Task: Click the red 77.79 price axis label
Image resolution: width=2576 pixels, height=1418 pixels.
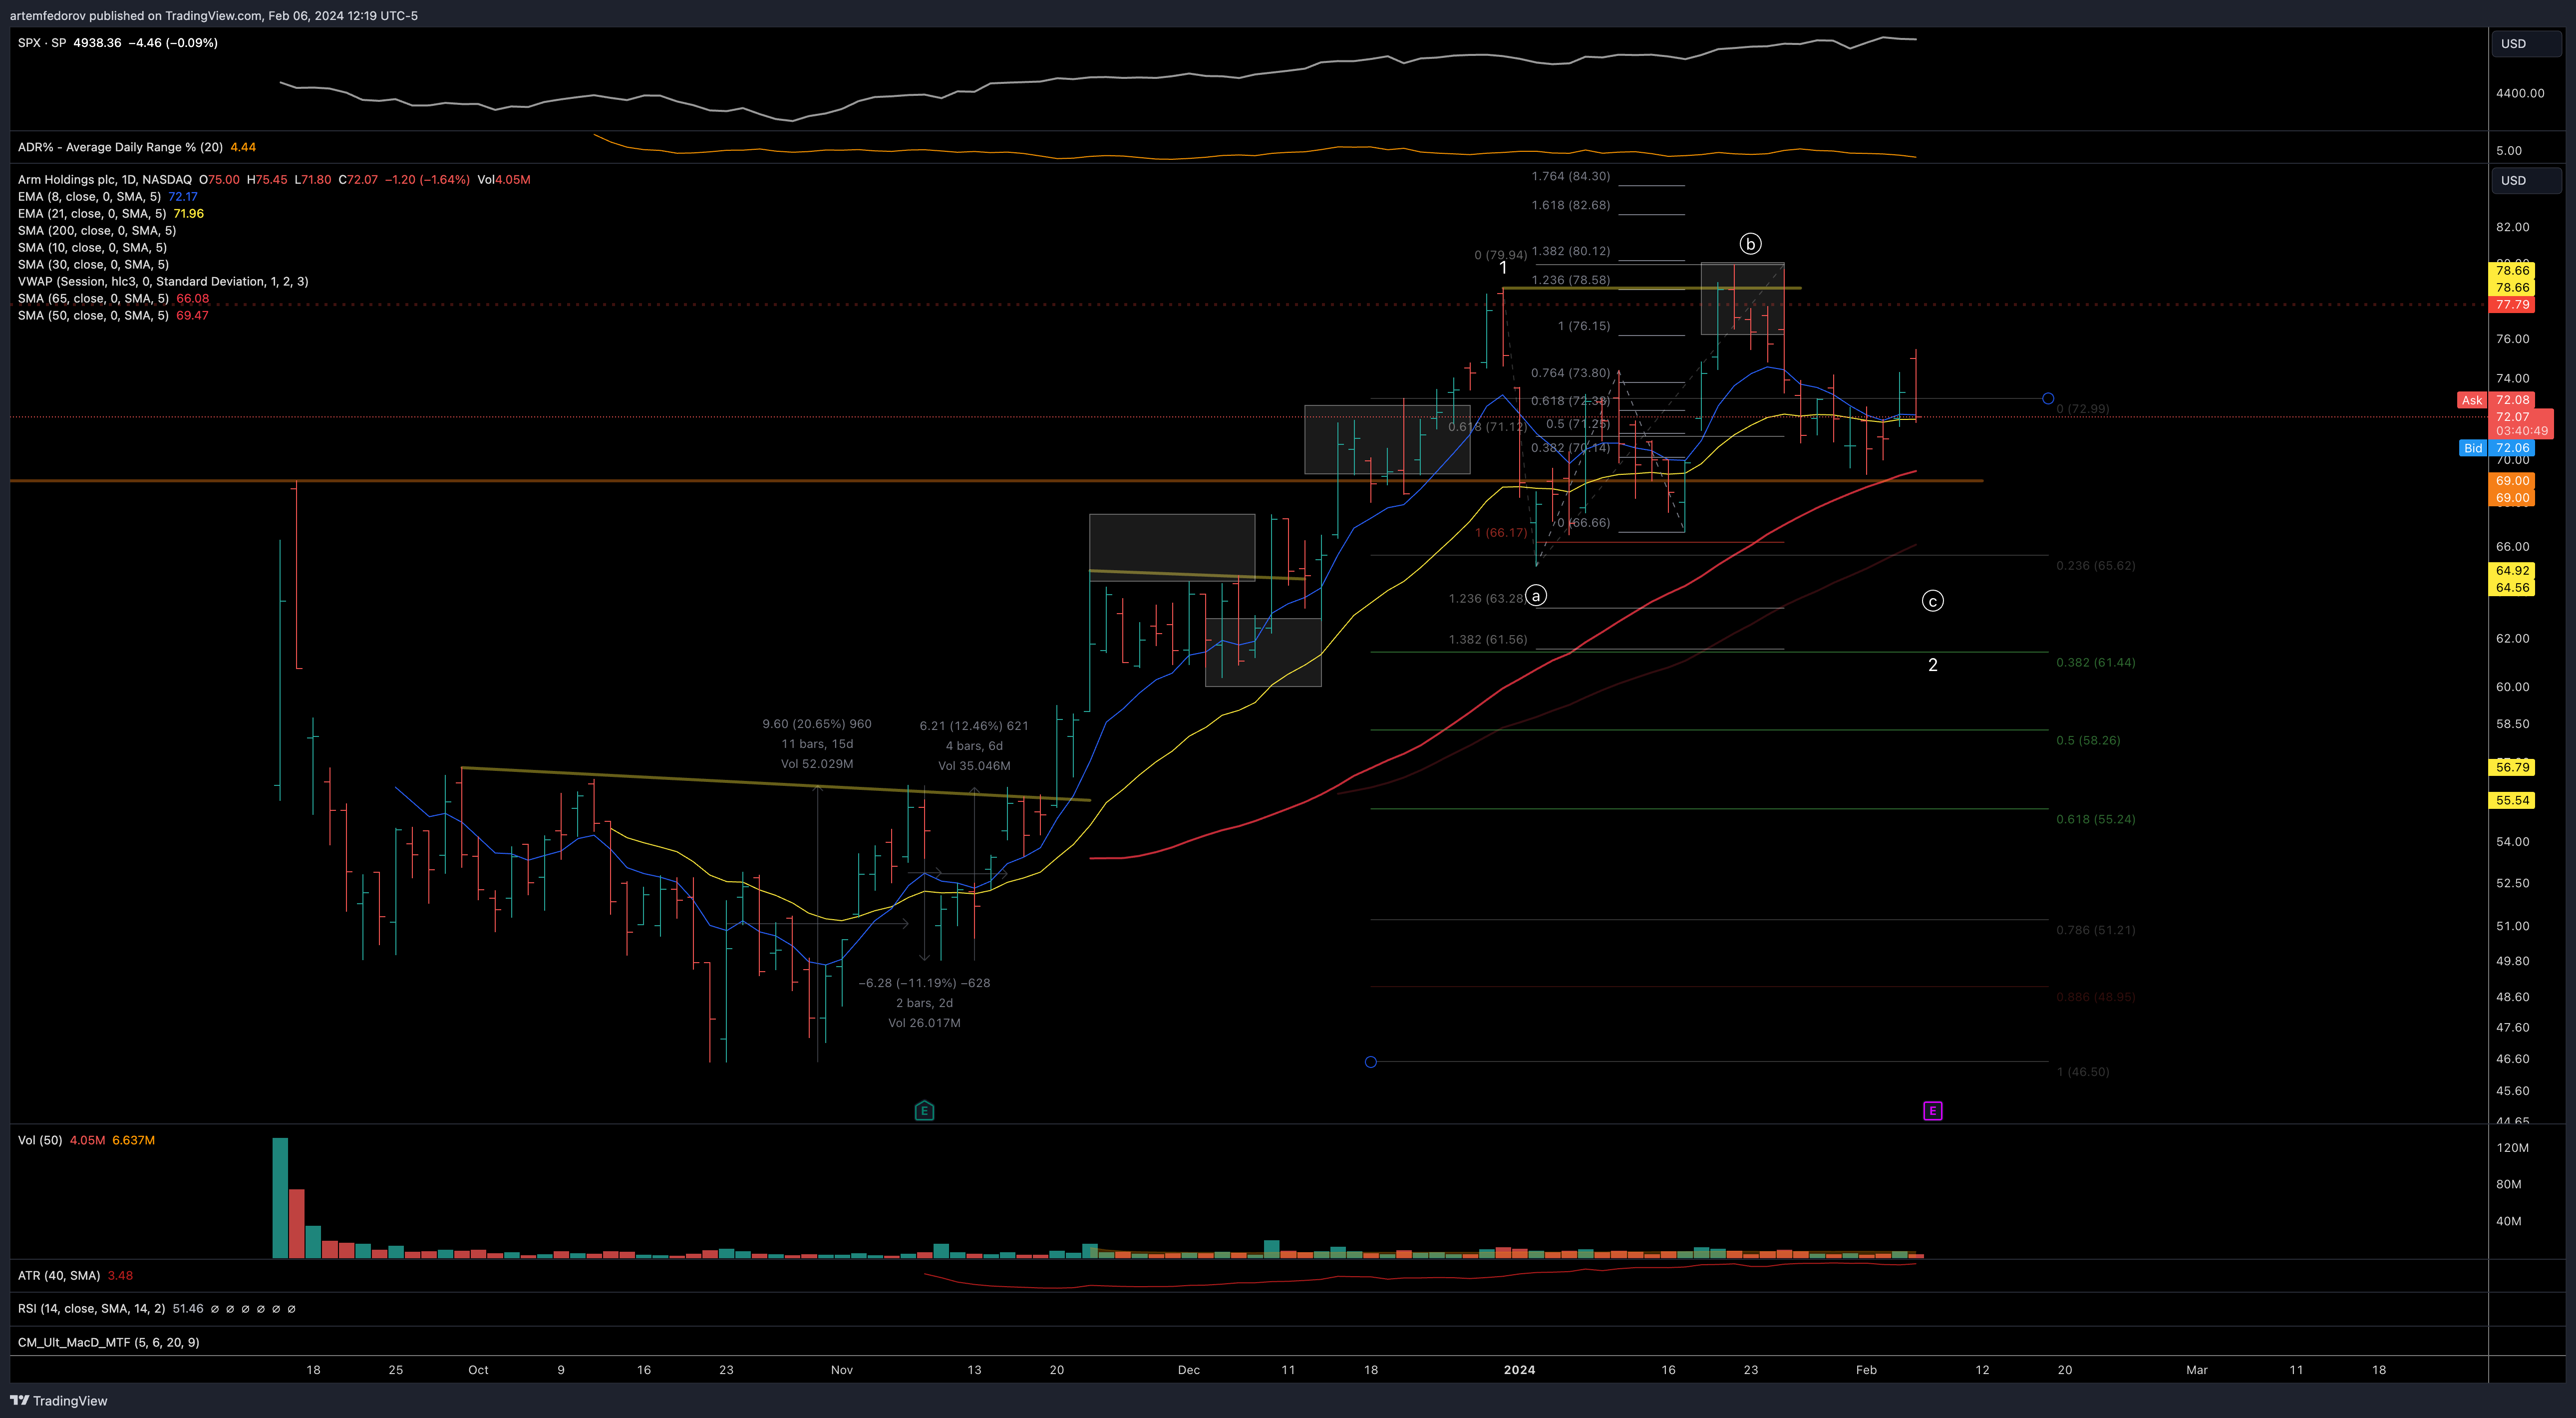Action: pyautogui.click(x=2511, y=305)
